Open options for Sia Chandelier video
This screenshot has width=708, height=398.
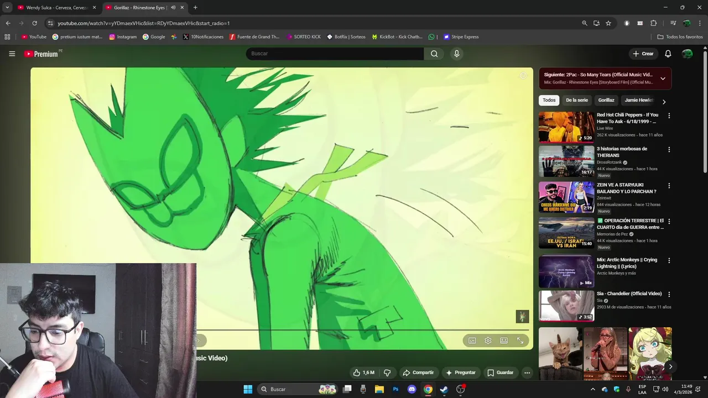point(669,295)
